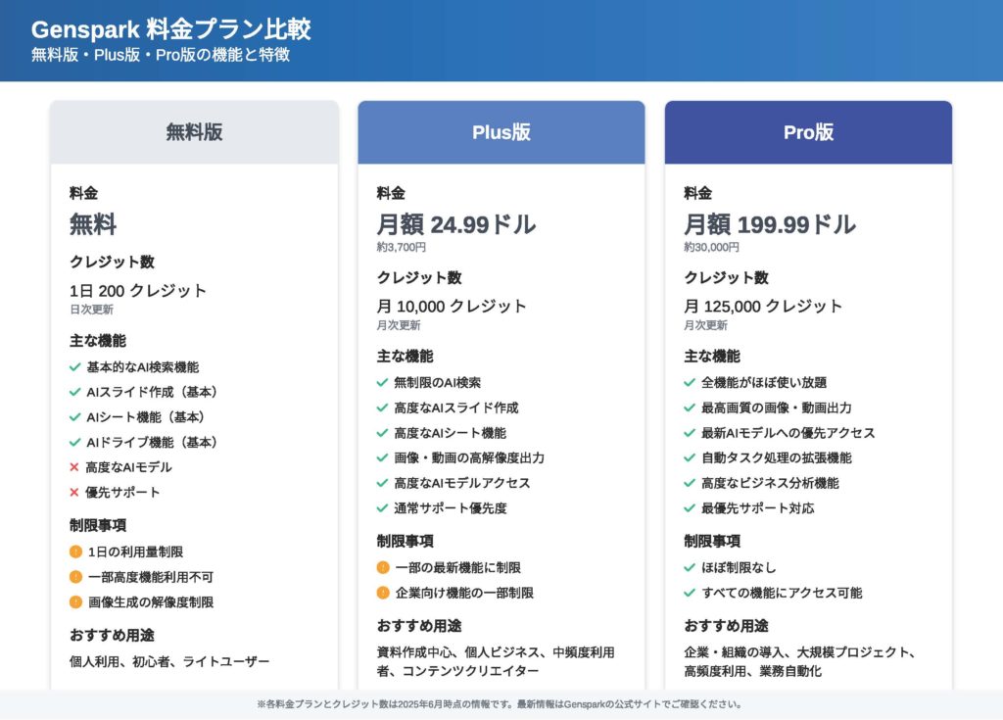Click the 月額 199.99ドル price text
This screenshot has height=720, width=1003.
click(x=770, y=224)
